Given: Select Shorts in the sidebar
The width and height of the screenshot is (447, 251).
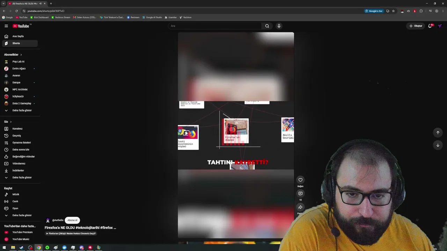Looking at the screenshot, I should pyautogui.click(x=19, y=43).
